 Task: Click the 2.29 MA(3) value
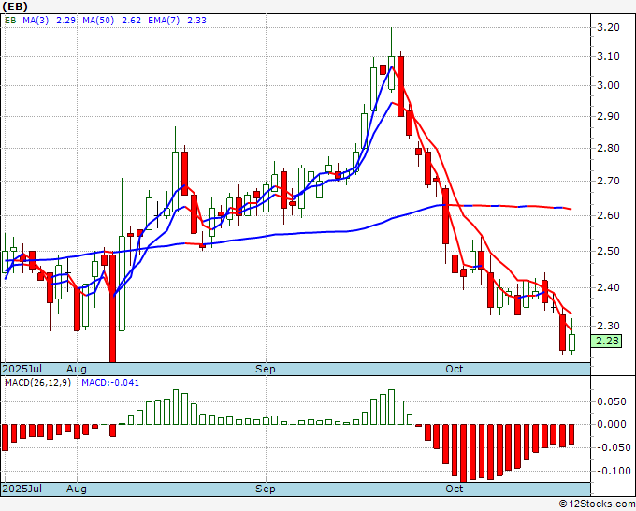[65, 21]
